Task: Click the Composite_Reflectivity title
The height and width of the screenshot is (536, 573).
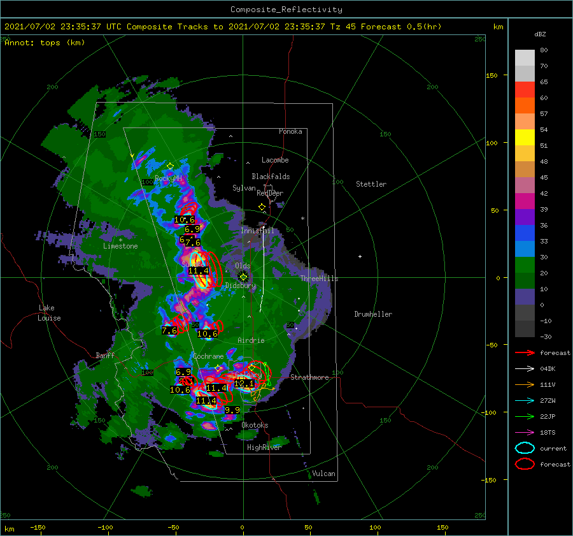Action: coord(286,10)
